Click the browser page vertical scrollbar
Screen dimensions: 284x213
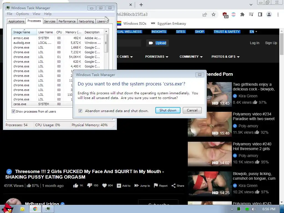tap(282, 44)
